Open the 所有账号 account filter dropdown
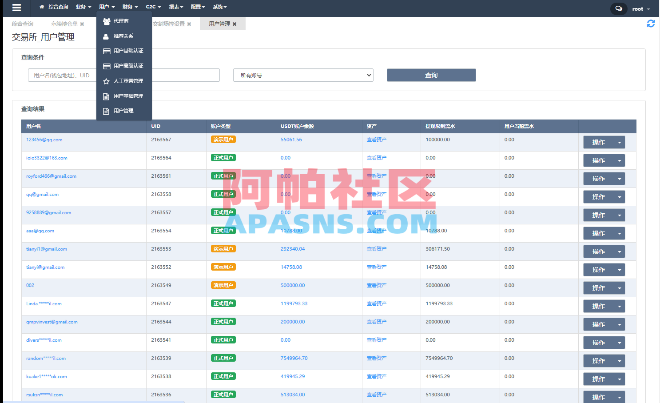The image size is (660, 403). [x=302, y=75]
